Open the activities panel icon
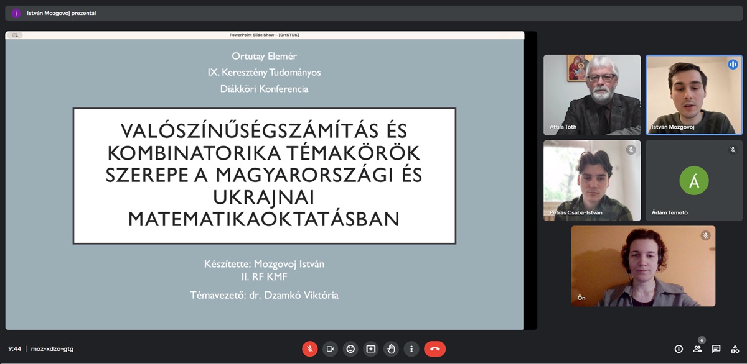The width and height of the screenshot is (747, 364). (x=735, y=349)
